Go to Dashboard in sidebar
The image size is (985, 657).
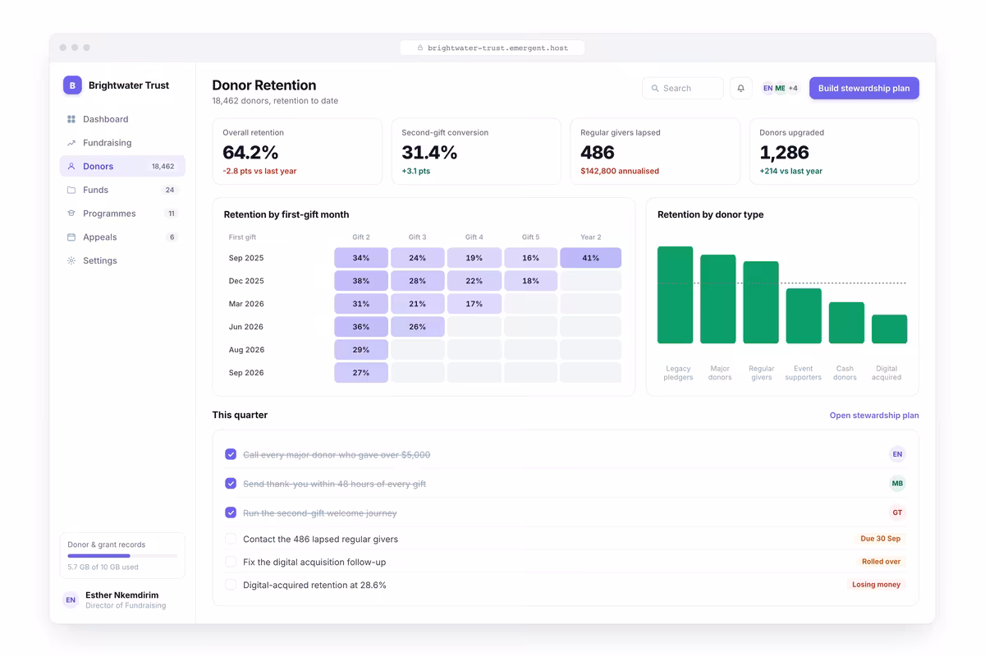pos(122,119)
